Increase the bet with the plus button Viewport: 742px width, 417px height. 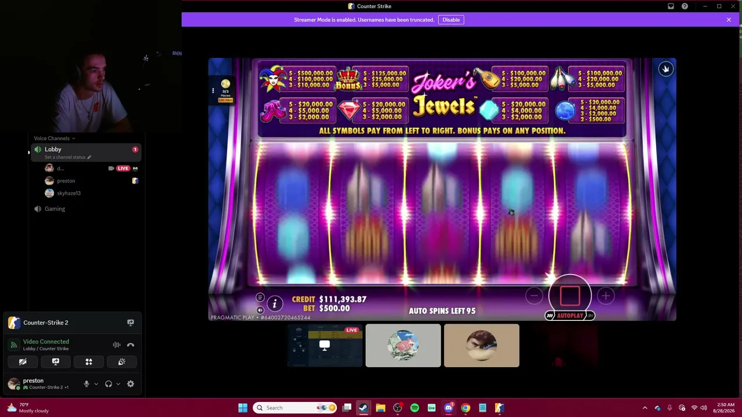[606, 296]
